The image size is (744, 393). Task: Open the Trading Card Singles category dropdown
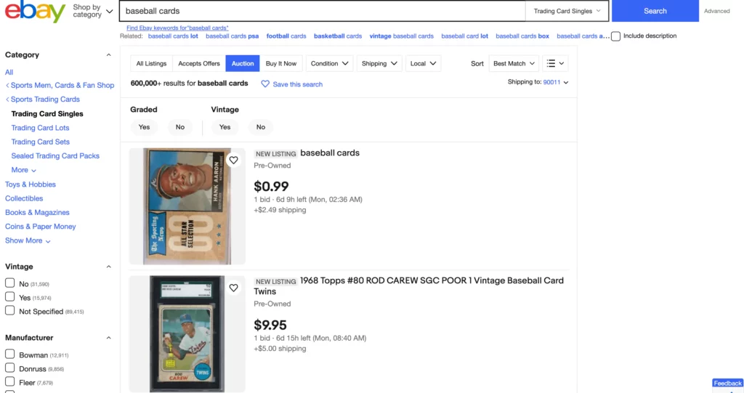coord(567,11)
